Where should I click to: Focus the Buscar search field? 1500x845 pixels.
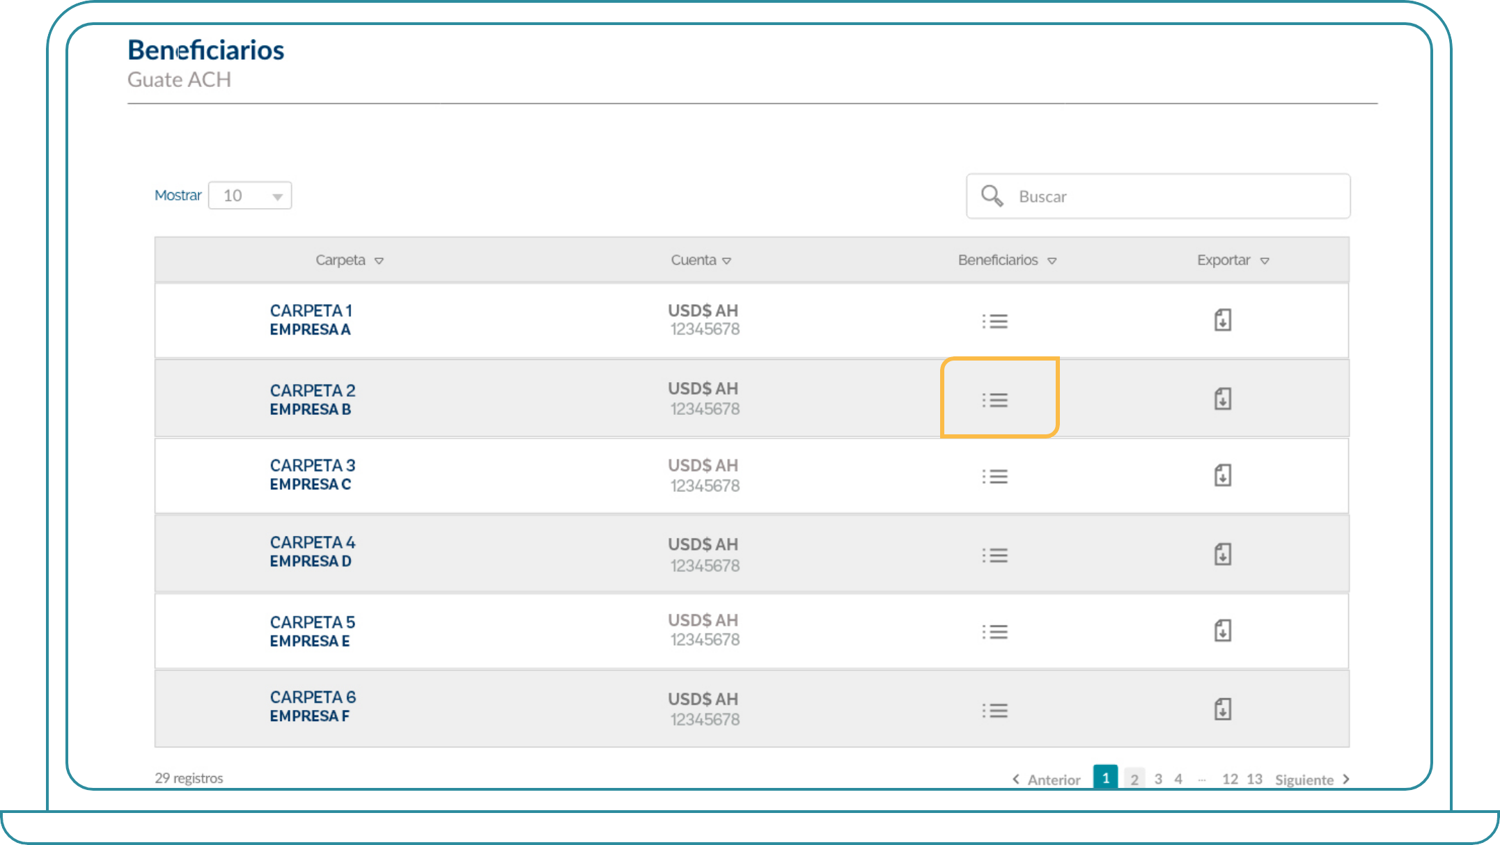coord(1158,196)
